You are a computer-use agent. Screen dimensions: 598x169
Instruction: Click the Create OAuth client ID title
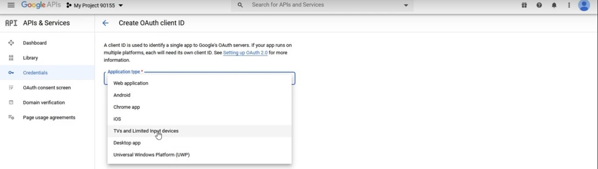pyautogui.click(x=151, y=23)
